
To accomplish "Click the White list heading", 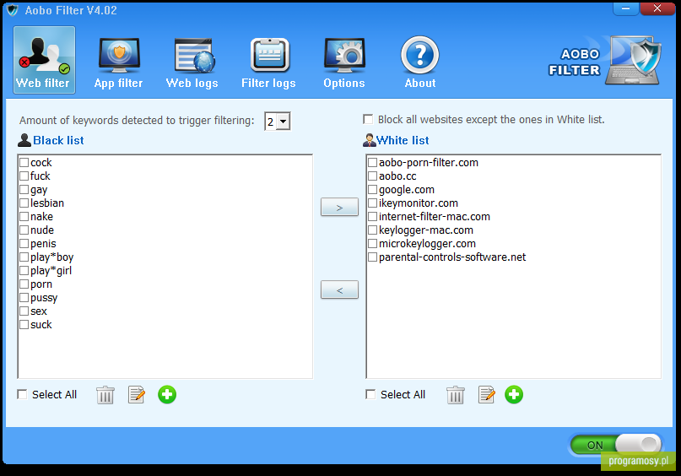I will coord(403,140).
